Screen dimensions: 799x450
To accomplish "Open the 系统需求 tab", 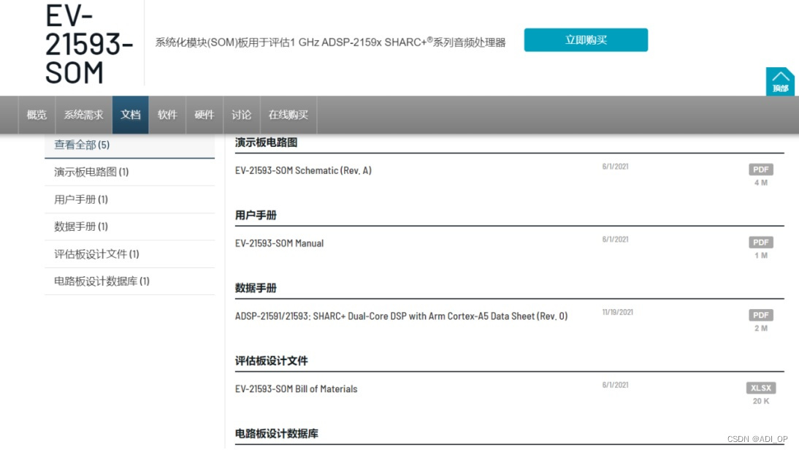I will tap(83, 115).
